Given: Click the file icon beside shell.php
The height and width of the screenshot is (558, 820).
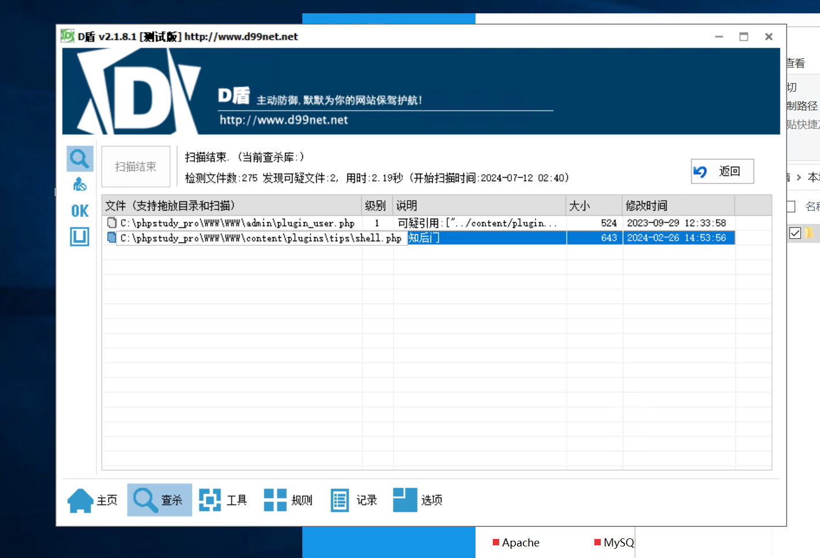Looking at the screenshot, I should pos(112,237).
